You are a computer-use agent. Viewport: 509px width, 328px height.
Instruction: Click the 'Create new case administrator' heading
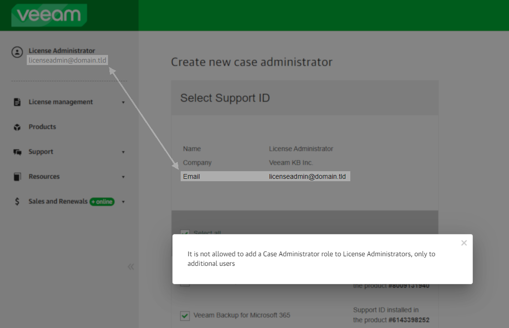click(251, 62)
